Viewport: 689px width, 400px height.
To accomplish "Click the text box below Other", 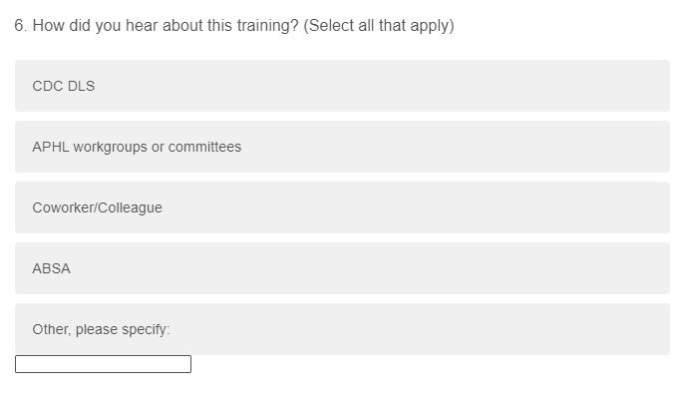I will tap(103, 364).
